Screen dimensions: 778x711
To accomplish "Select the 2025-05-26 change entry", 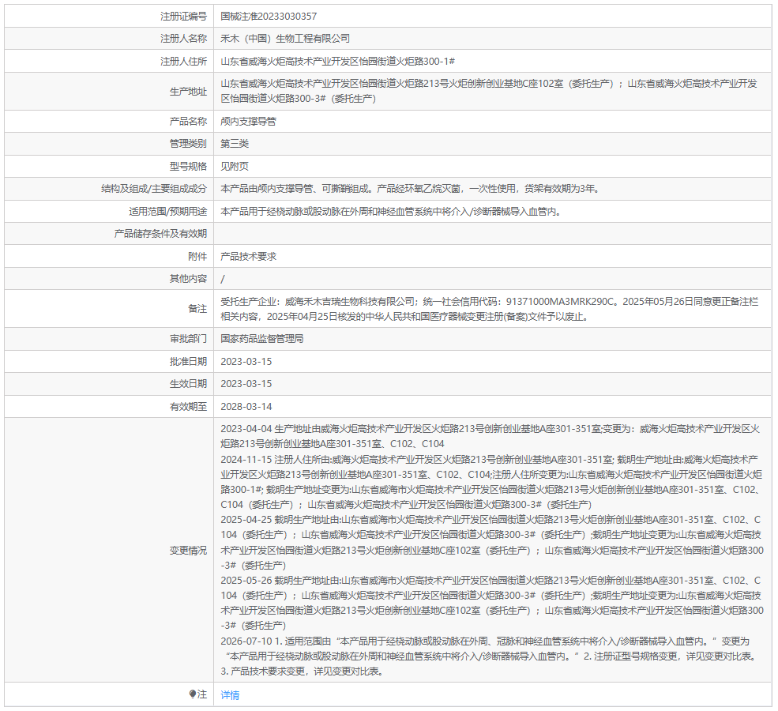I will pos(492,603).
